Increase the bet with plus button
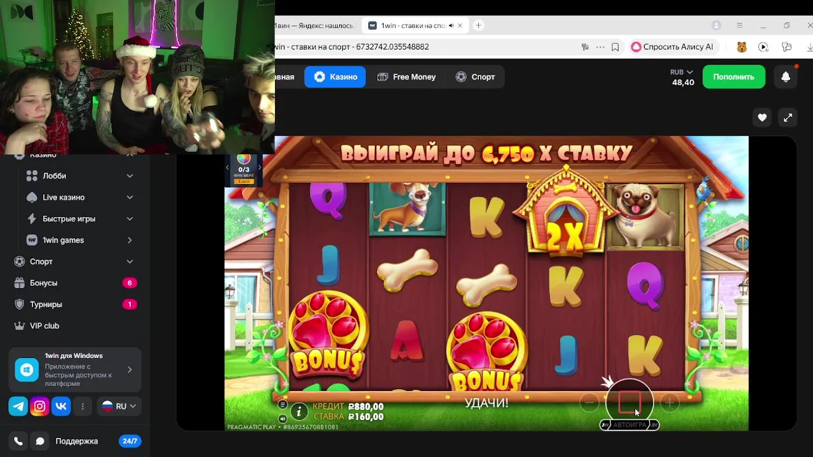This screenshot has width=813, height=457. pos(669,402)
